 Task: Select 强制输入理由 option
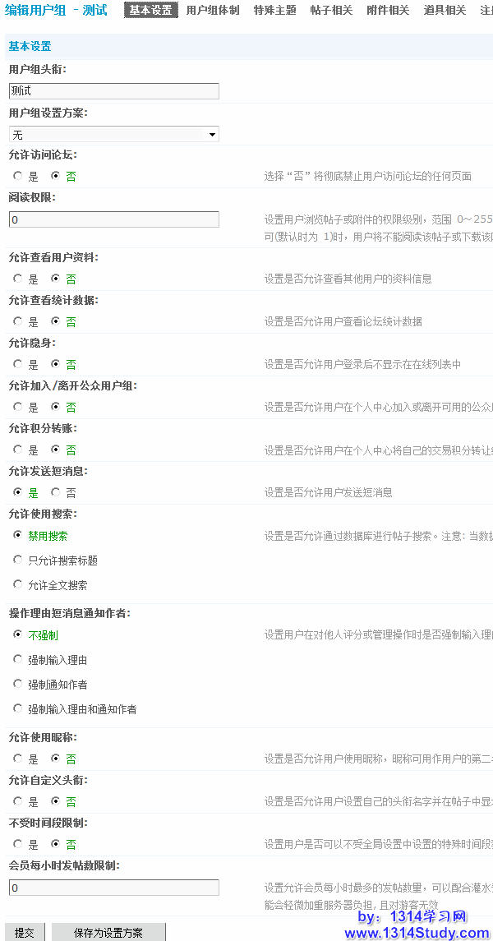coord(18,659)
